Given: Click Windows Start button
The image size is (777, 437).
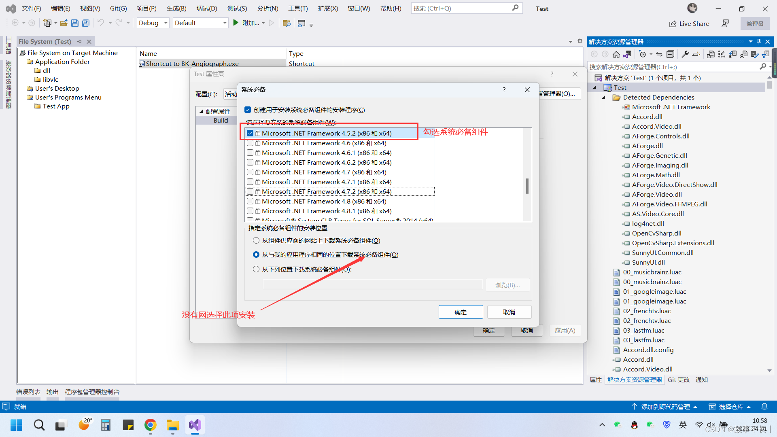Looking at the screenshot, I should coord(17,425).
